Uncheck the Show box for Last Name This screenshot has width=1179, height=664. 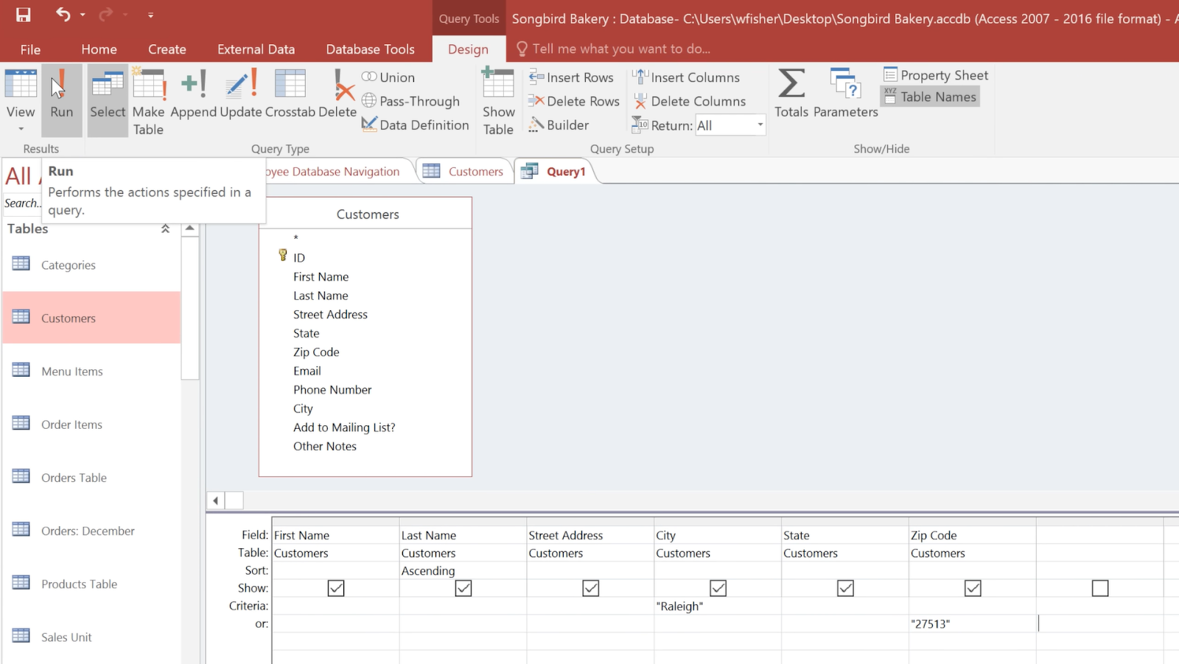tap(462, 587)
